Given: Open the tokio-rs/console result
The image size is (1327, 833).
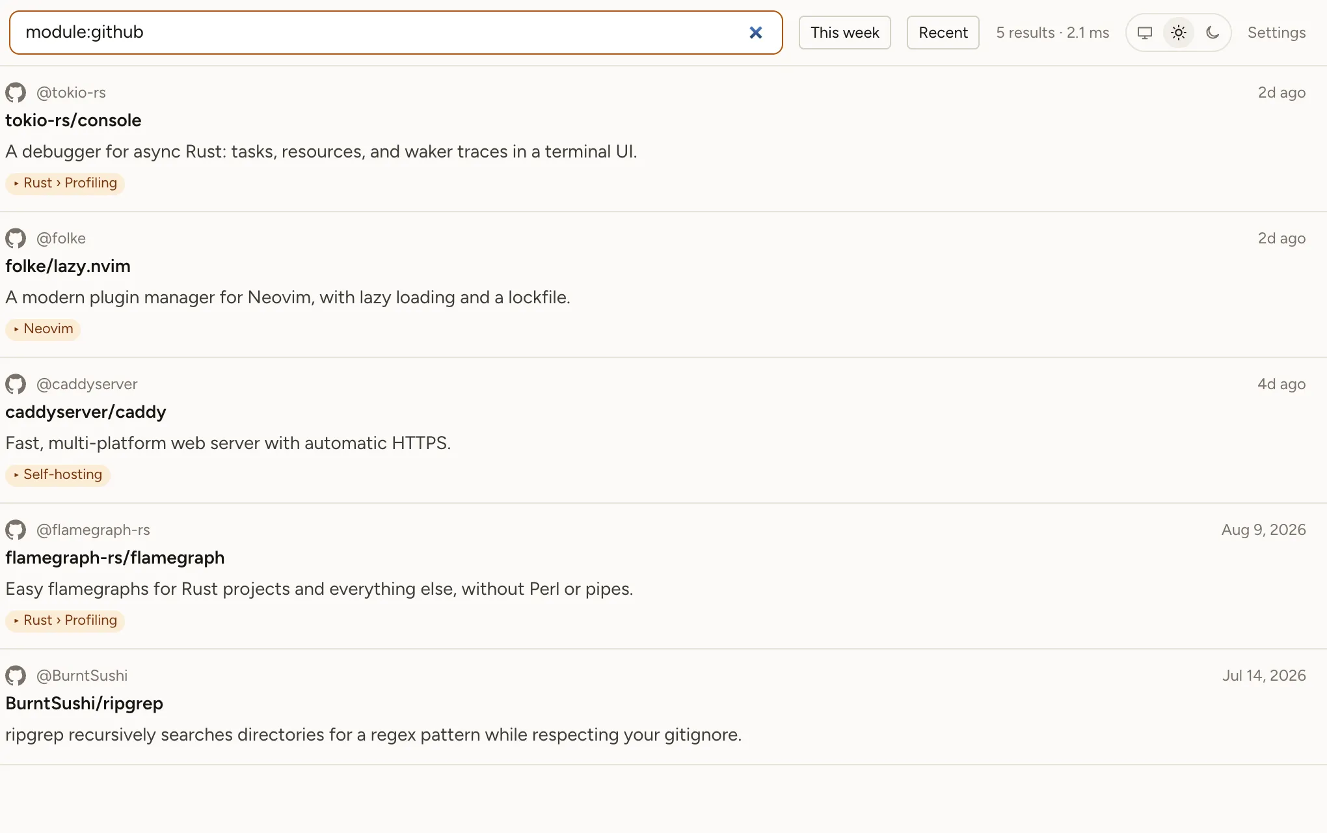Looking at the screenshot, I should click(74, 120).
